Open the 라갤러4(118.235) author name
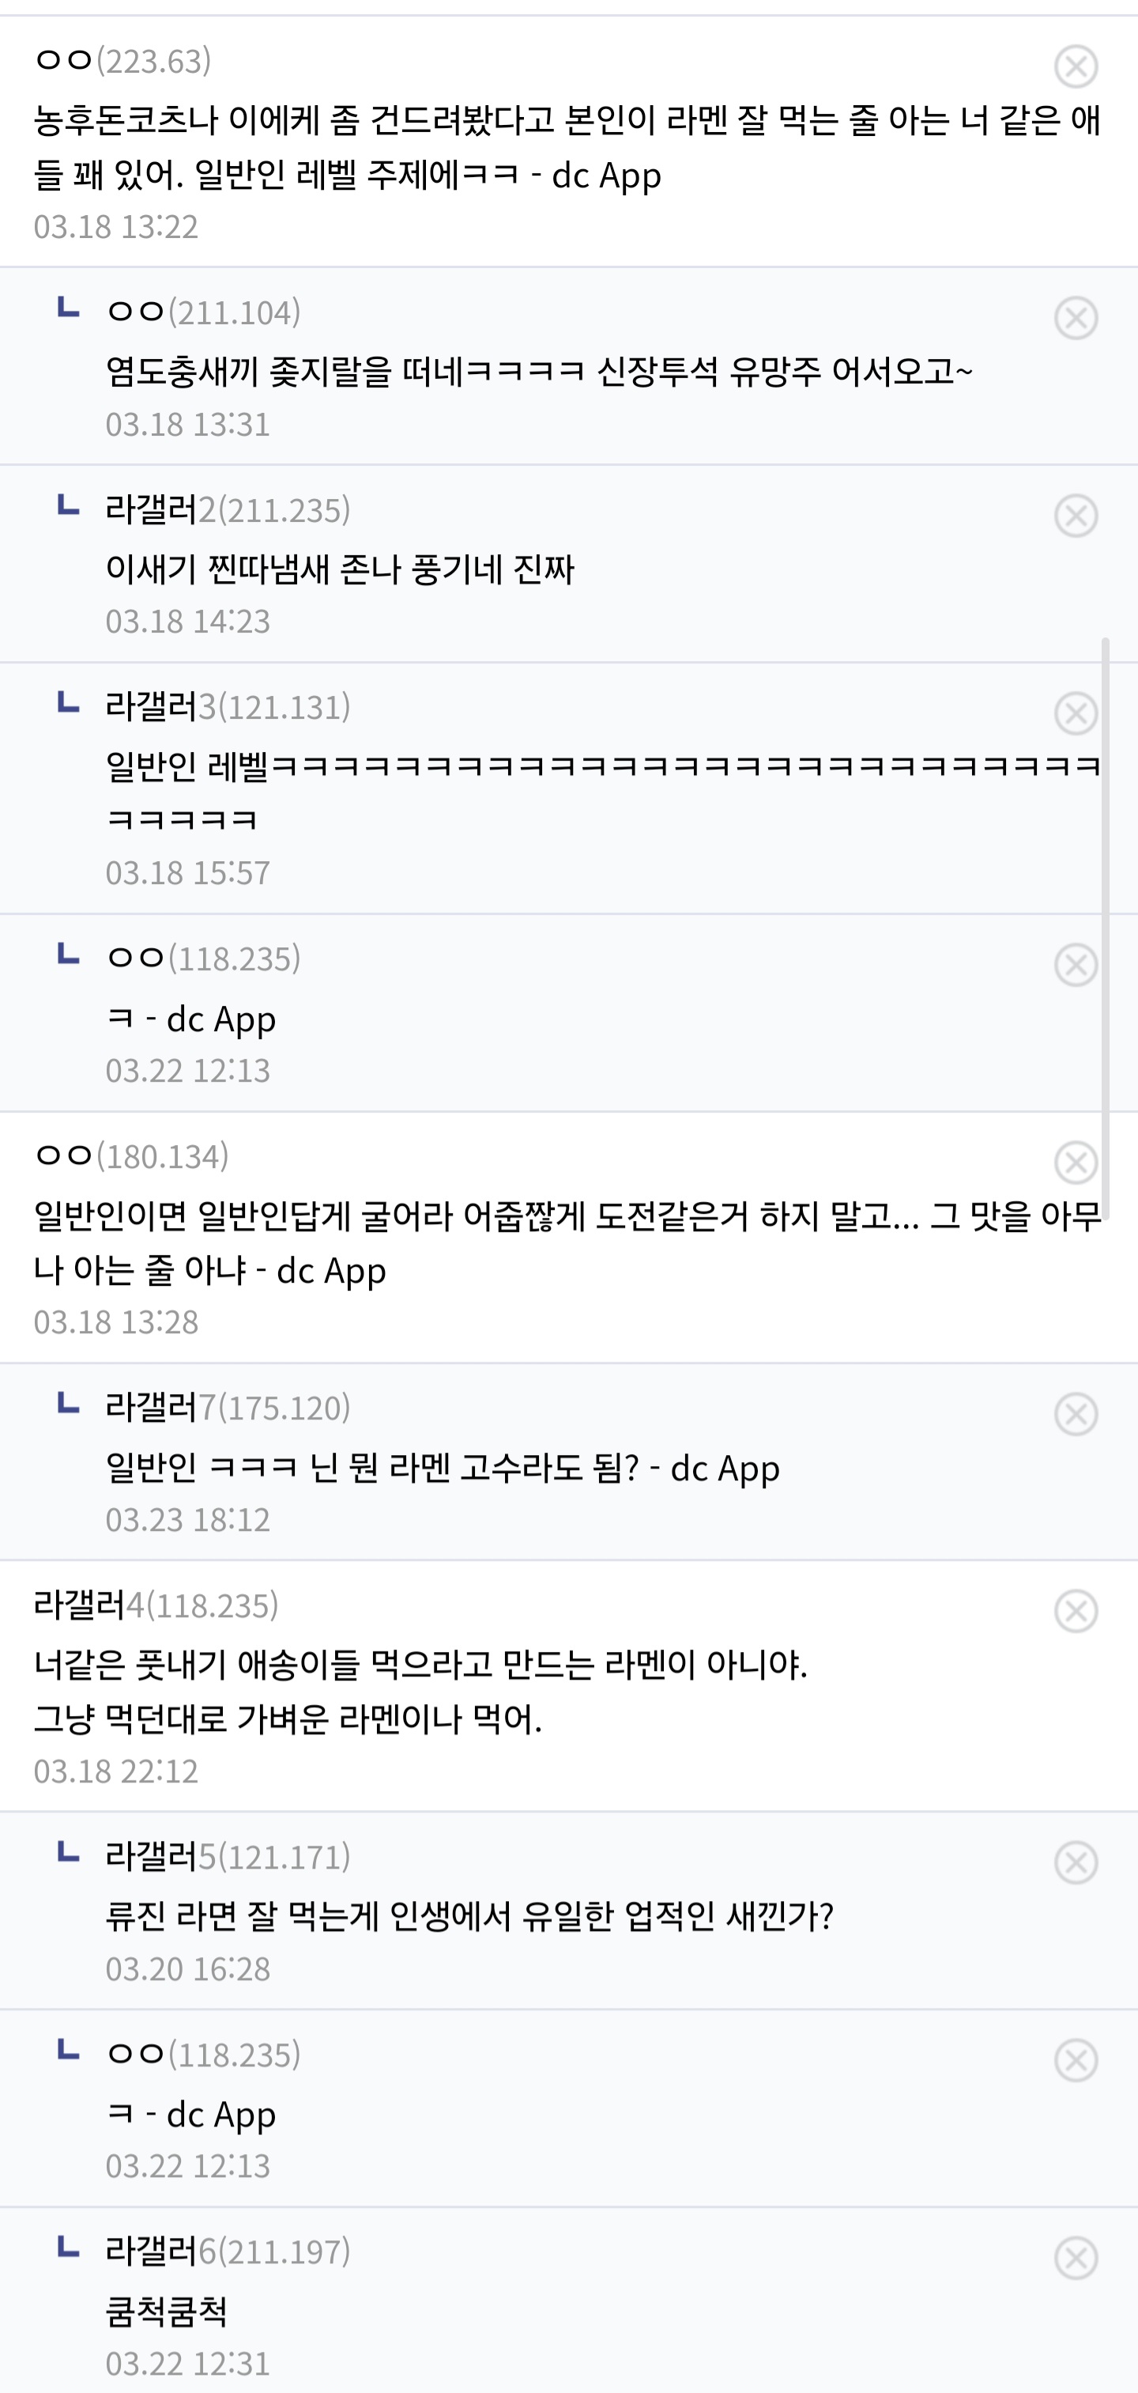This screenshot has width=1138, height=2393. [x=156, y=1605]
